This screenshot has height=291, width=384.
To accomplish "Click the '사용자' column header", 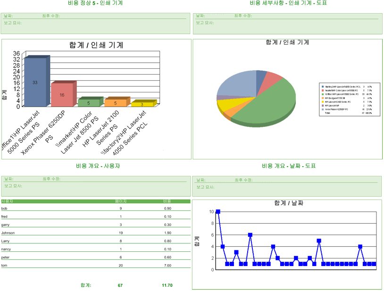I will tap(7, 201).
